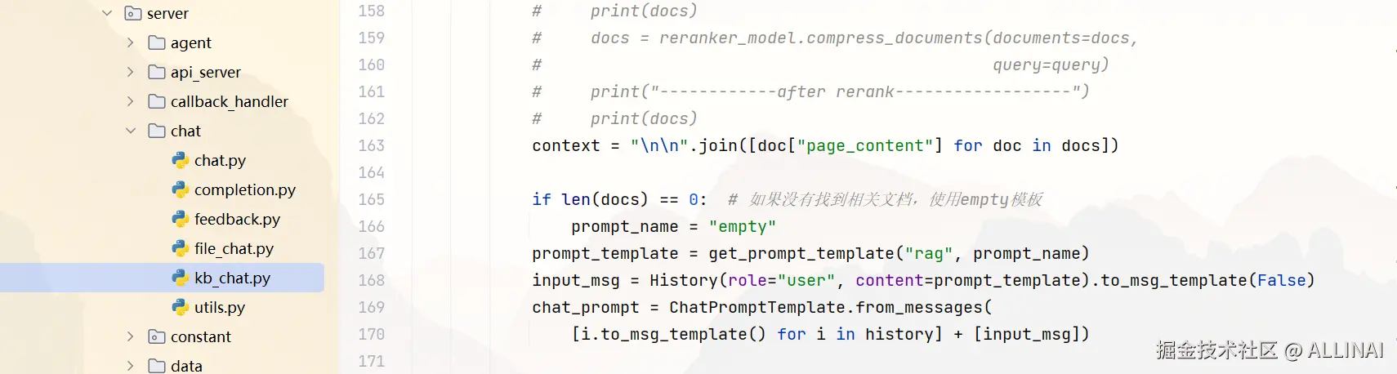Select the api_server folder name
This screenshot has width=1397, height=374.
(x=206, y=72)
